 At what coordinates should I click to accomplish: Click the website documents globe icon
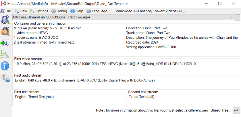click(5, 77)
